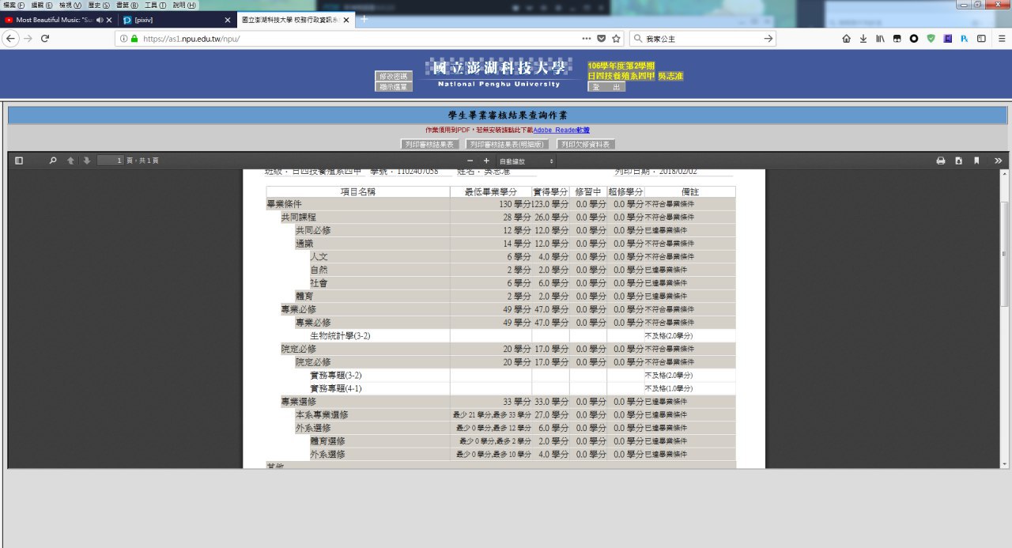Image resolution: width=1012 pixels, height=548 pixels.
Task: Zoom in the PDF view
Action: 486,161
